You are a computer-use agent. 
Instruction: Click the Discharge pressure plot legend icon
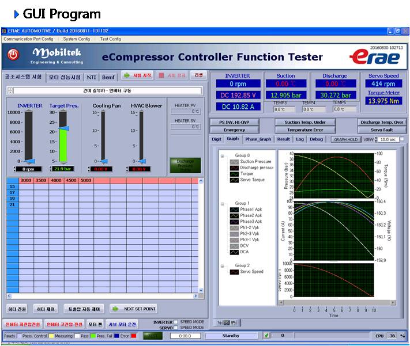click(234, 168)
